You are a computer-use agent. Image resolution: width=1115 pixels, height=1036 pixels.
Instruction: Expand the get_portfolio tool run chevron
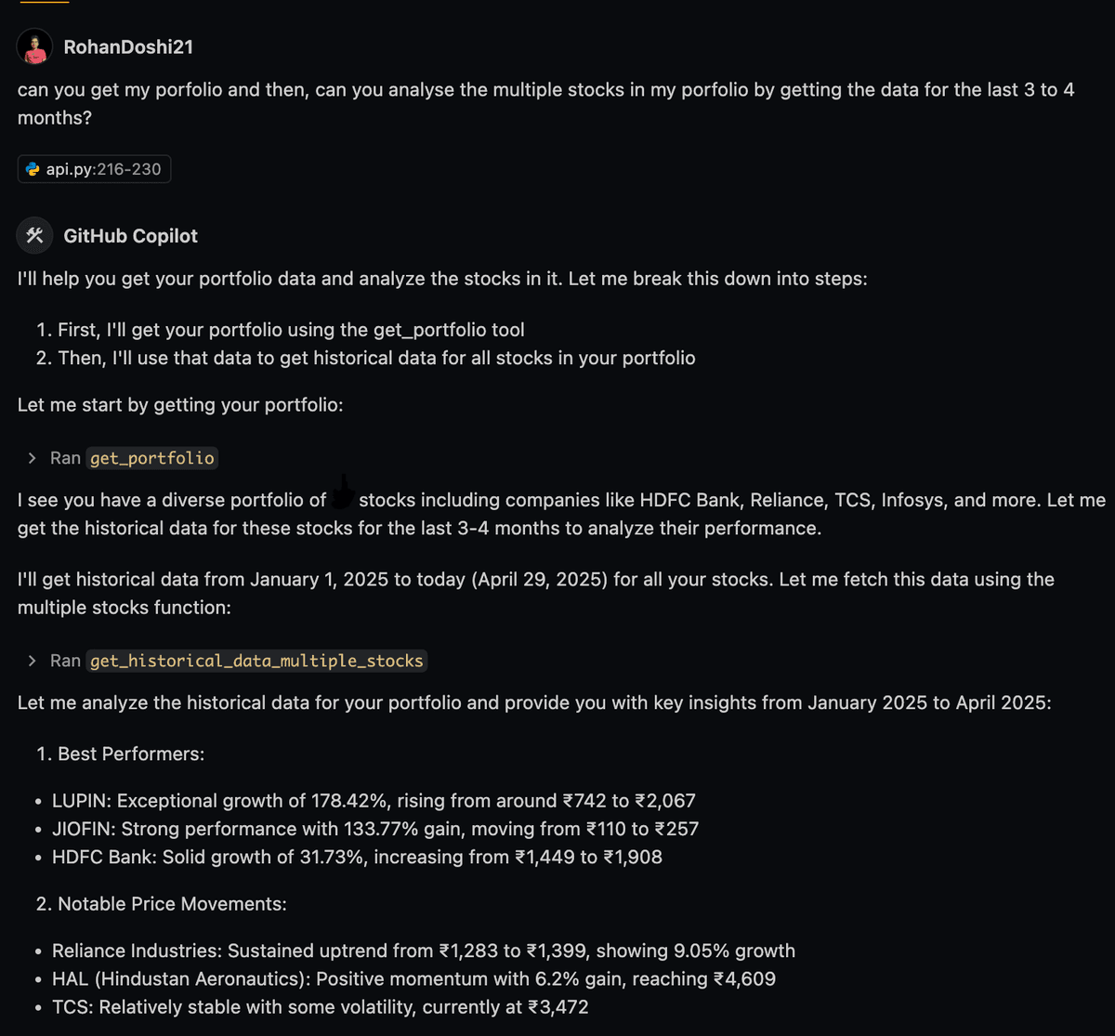[x=33, y=458]
